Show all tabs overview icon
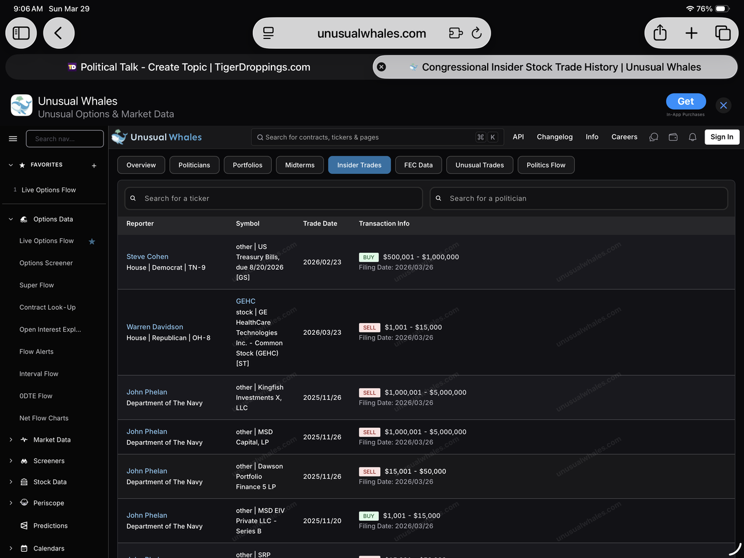 (x=722, y=33)
